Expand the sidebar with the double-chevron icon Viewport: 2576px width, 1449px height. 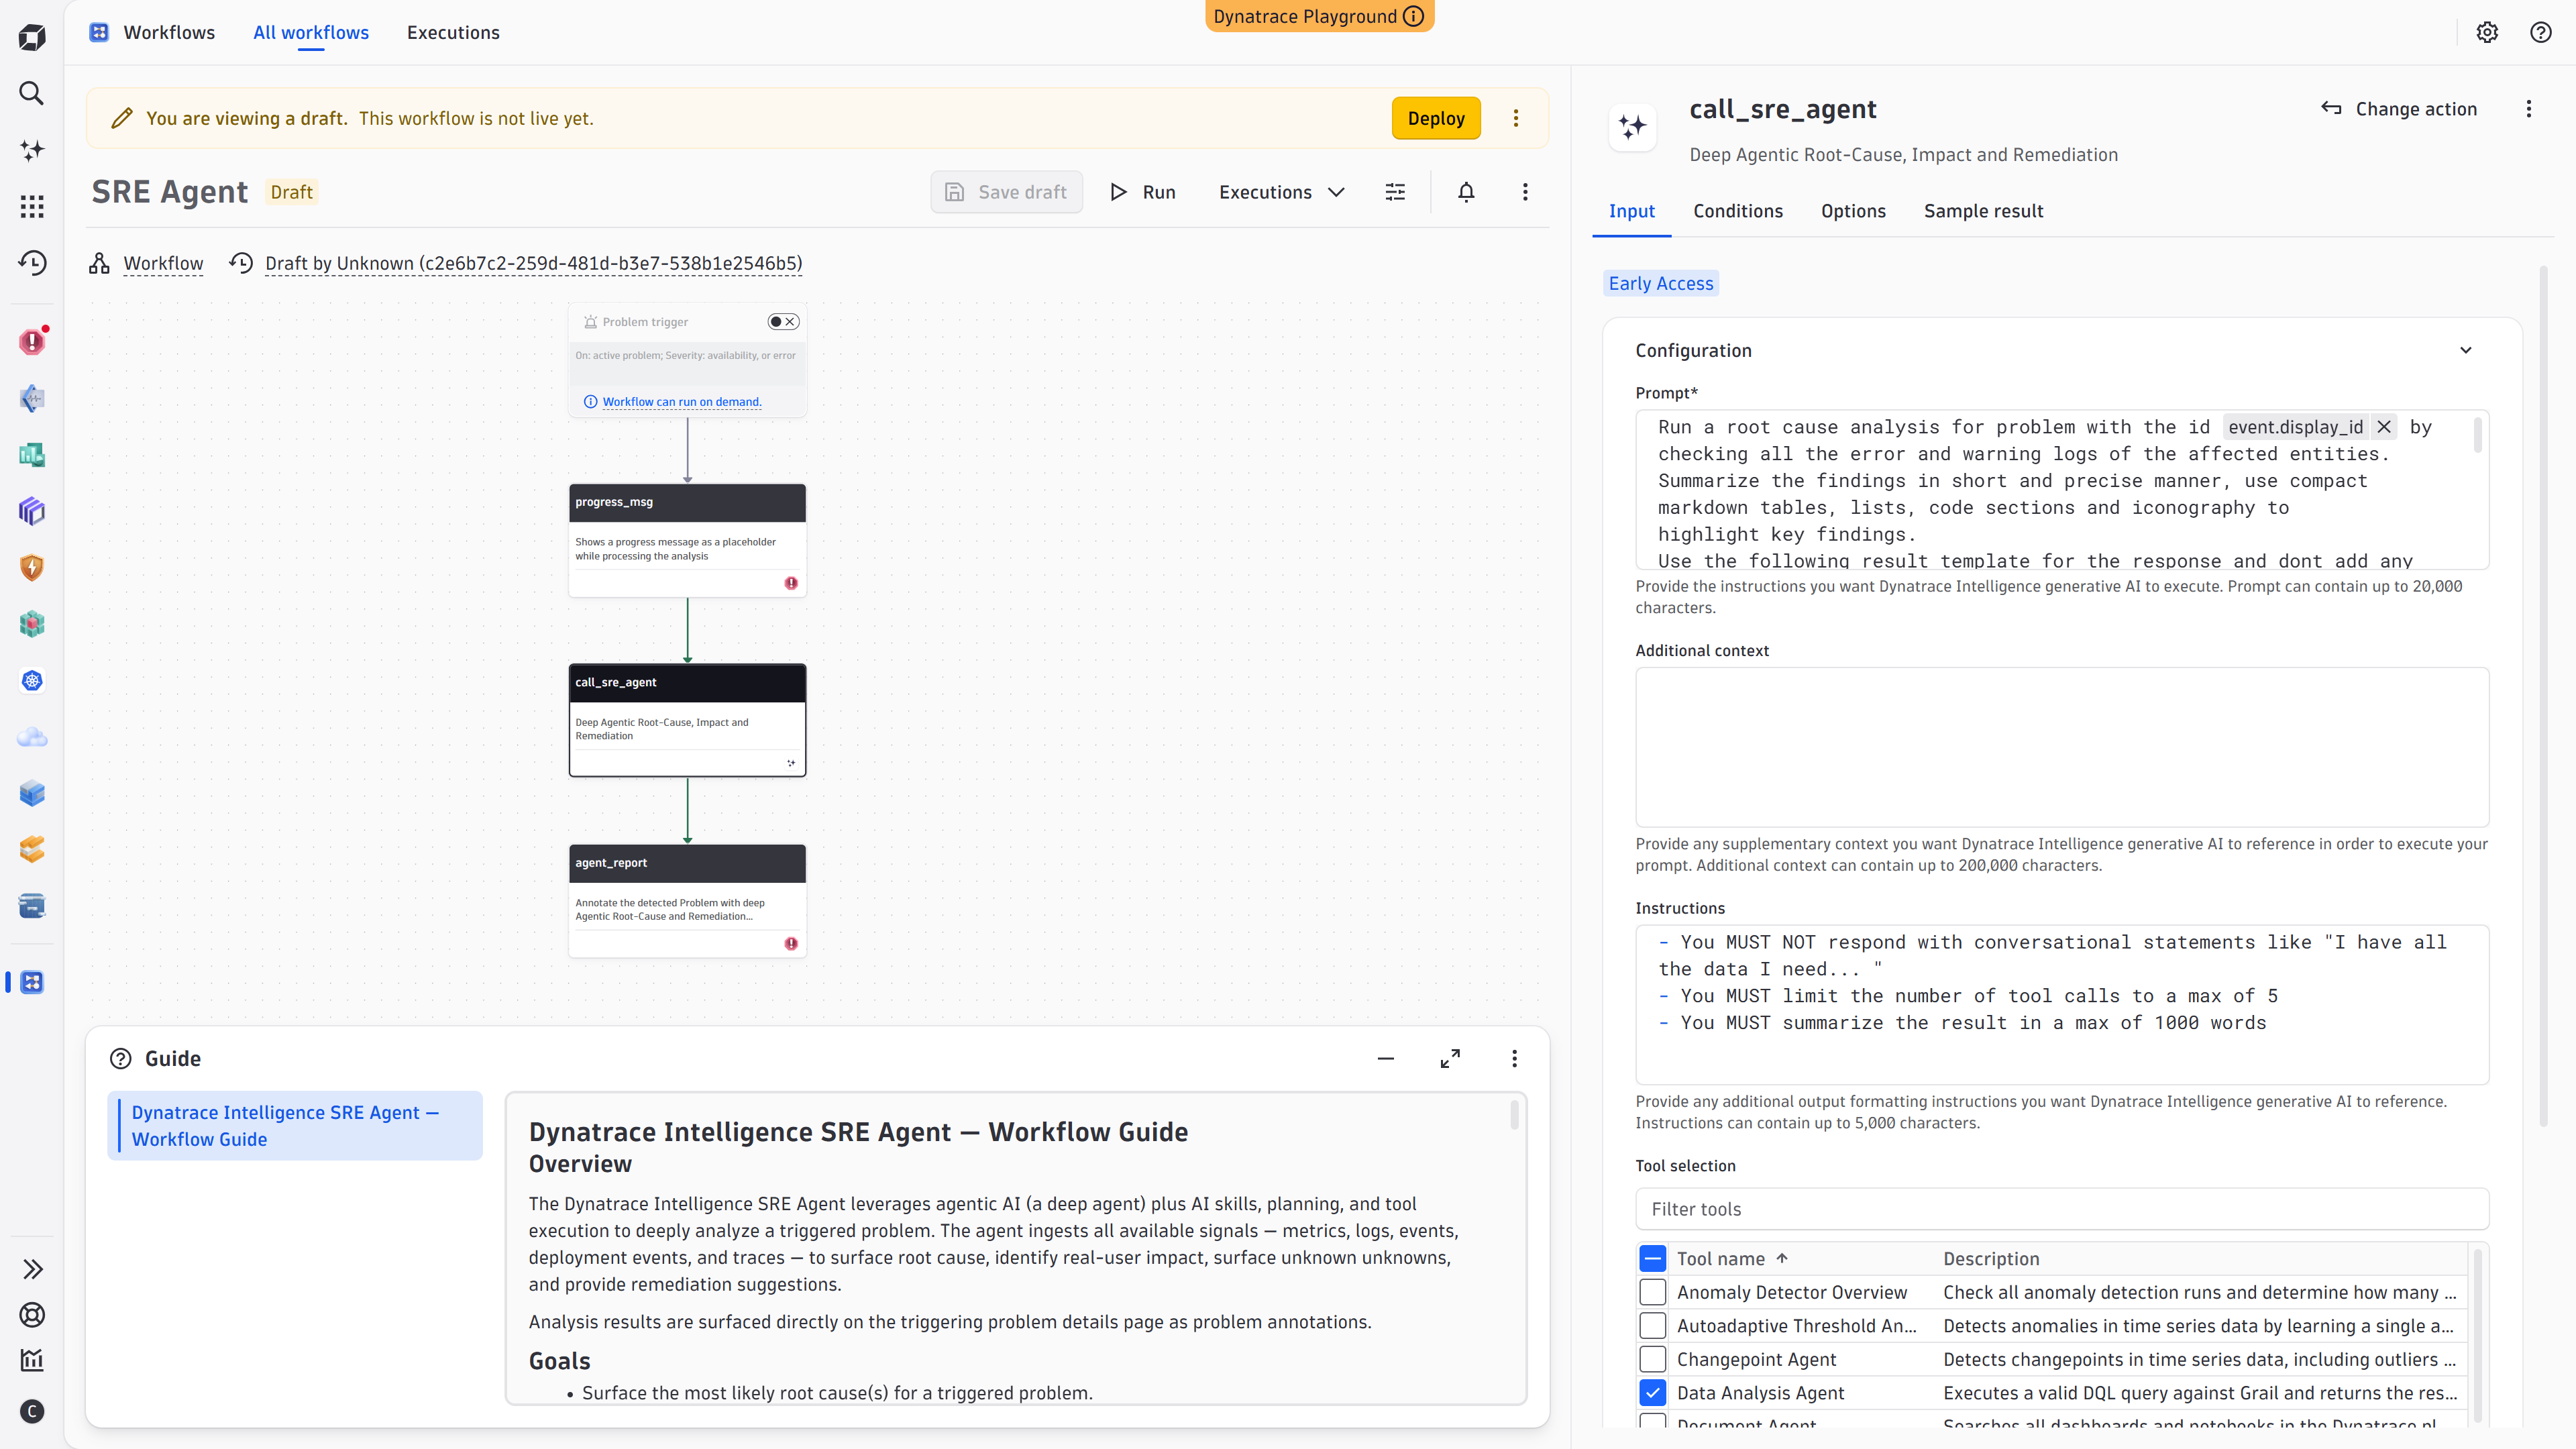(32, 1269)
